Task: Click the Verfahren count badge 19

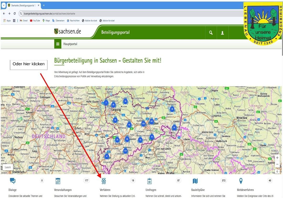Action: pos(133,180)
